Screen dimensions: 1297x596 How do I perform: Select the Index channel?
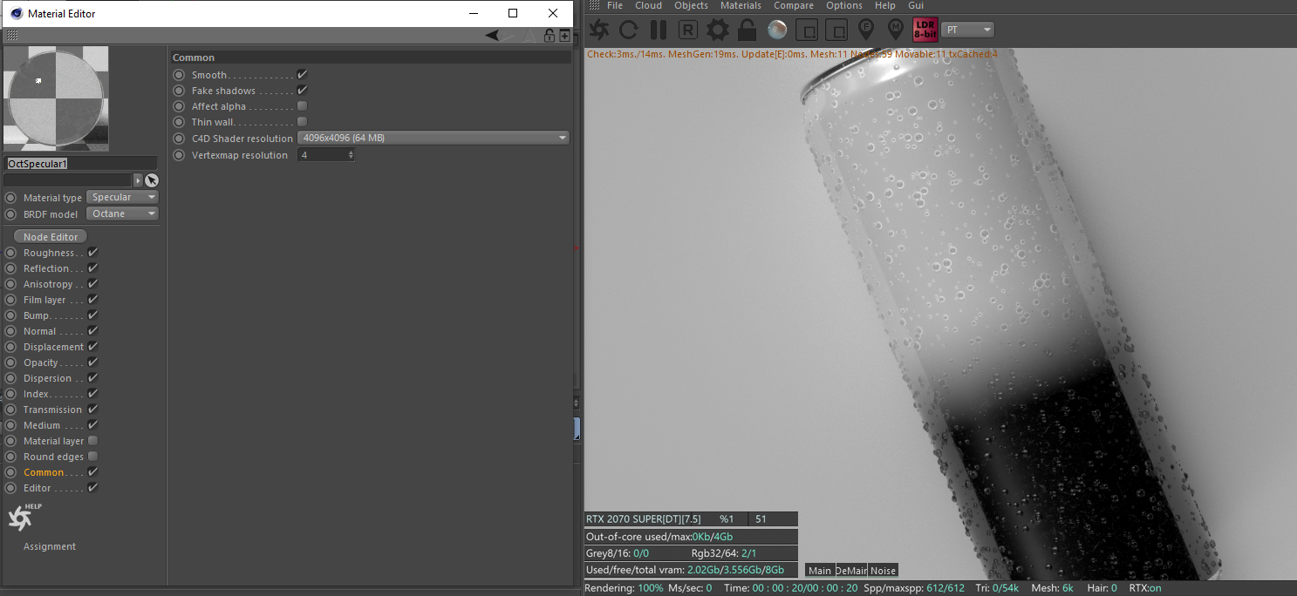tap(36, 394)
